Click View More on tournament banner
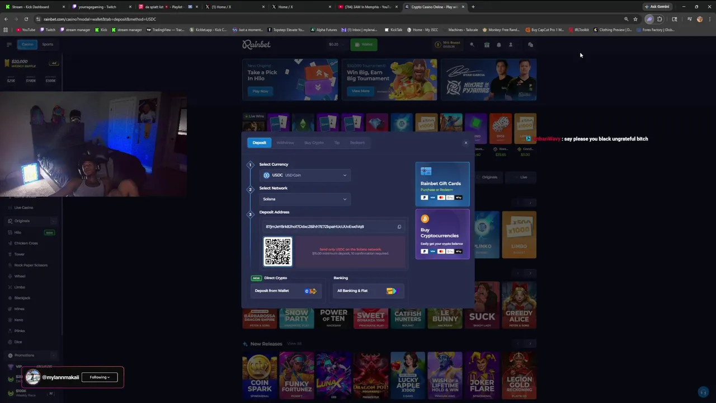 [360, 91]
